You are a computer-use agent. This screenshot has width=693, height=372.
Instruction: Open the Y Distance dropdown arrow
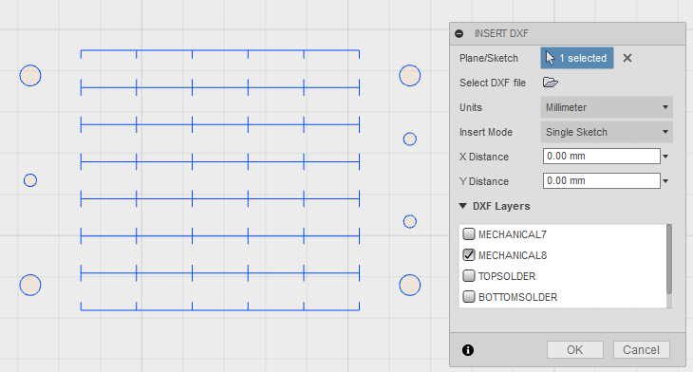coord(665,181)
